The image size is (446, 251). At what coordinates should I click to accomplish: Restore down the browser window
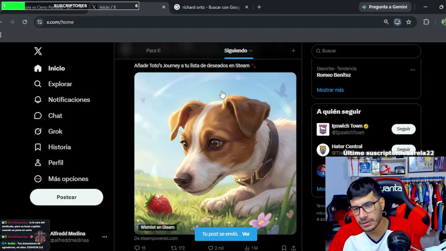pos(441,7)
